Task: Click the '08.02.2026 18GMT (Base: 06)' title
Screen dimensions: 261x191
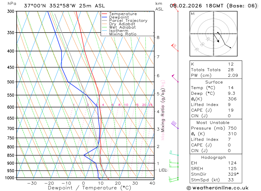Action: [213, 6]
